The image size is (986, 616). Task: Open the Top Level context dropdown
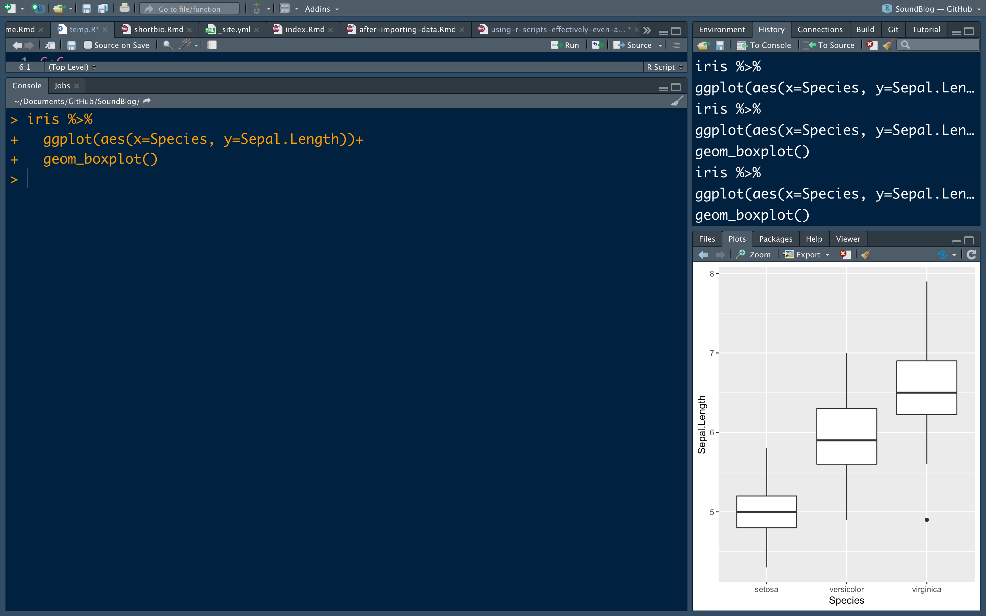pos(70,66)
